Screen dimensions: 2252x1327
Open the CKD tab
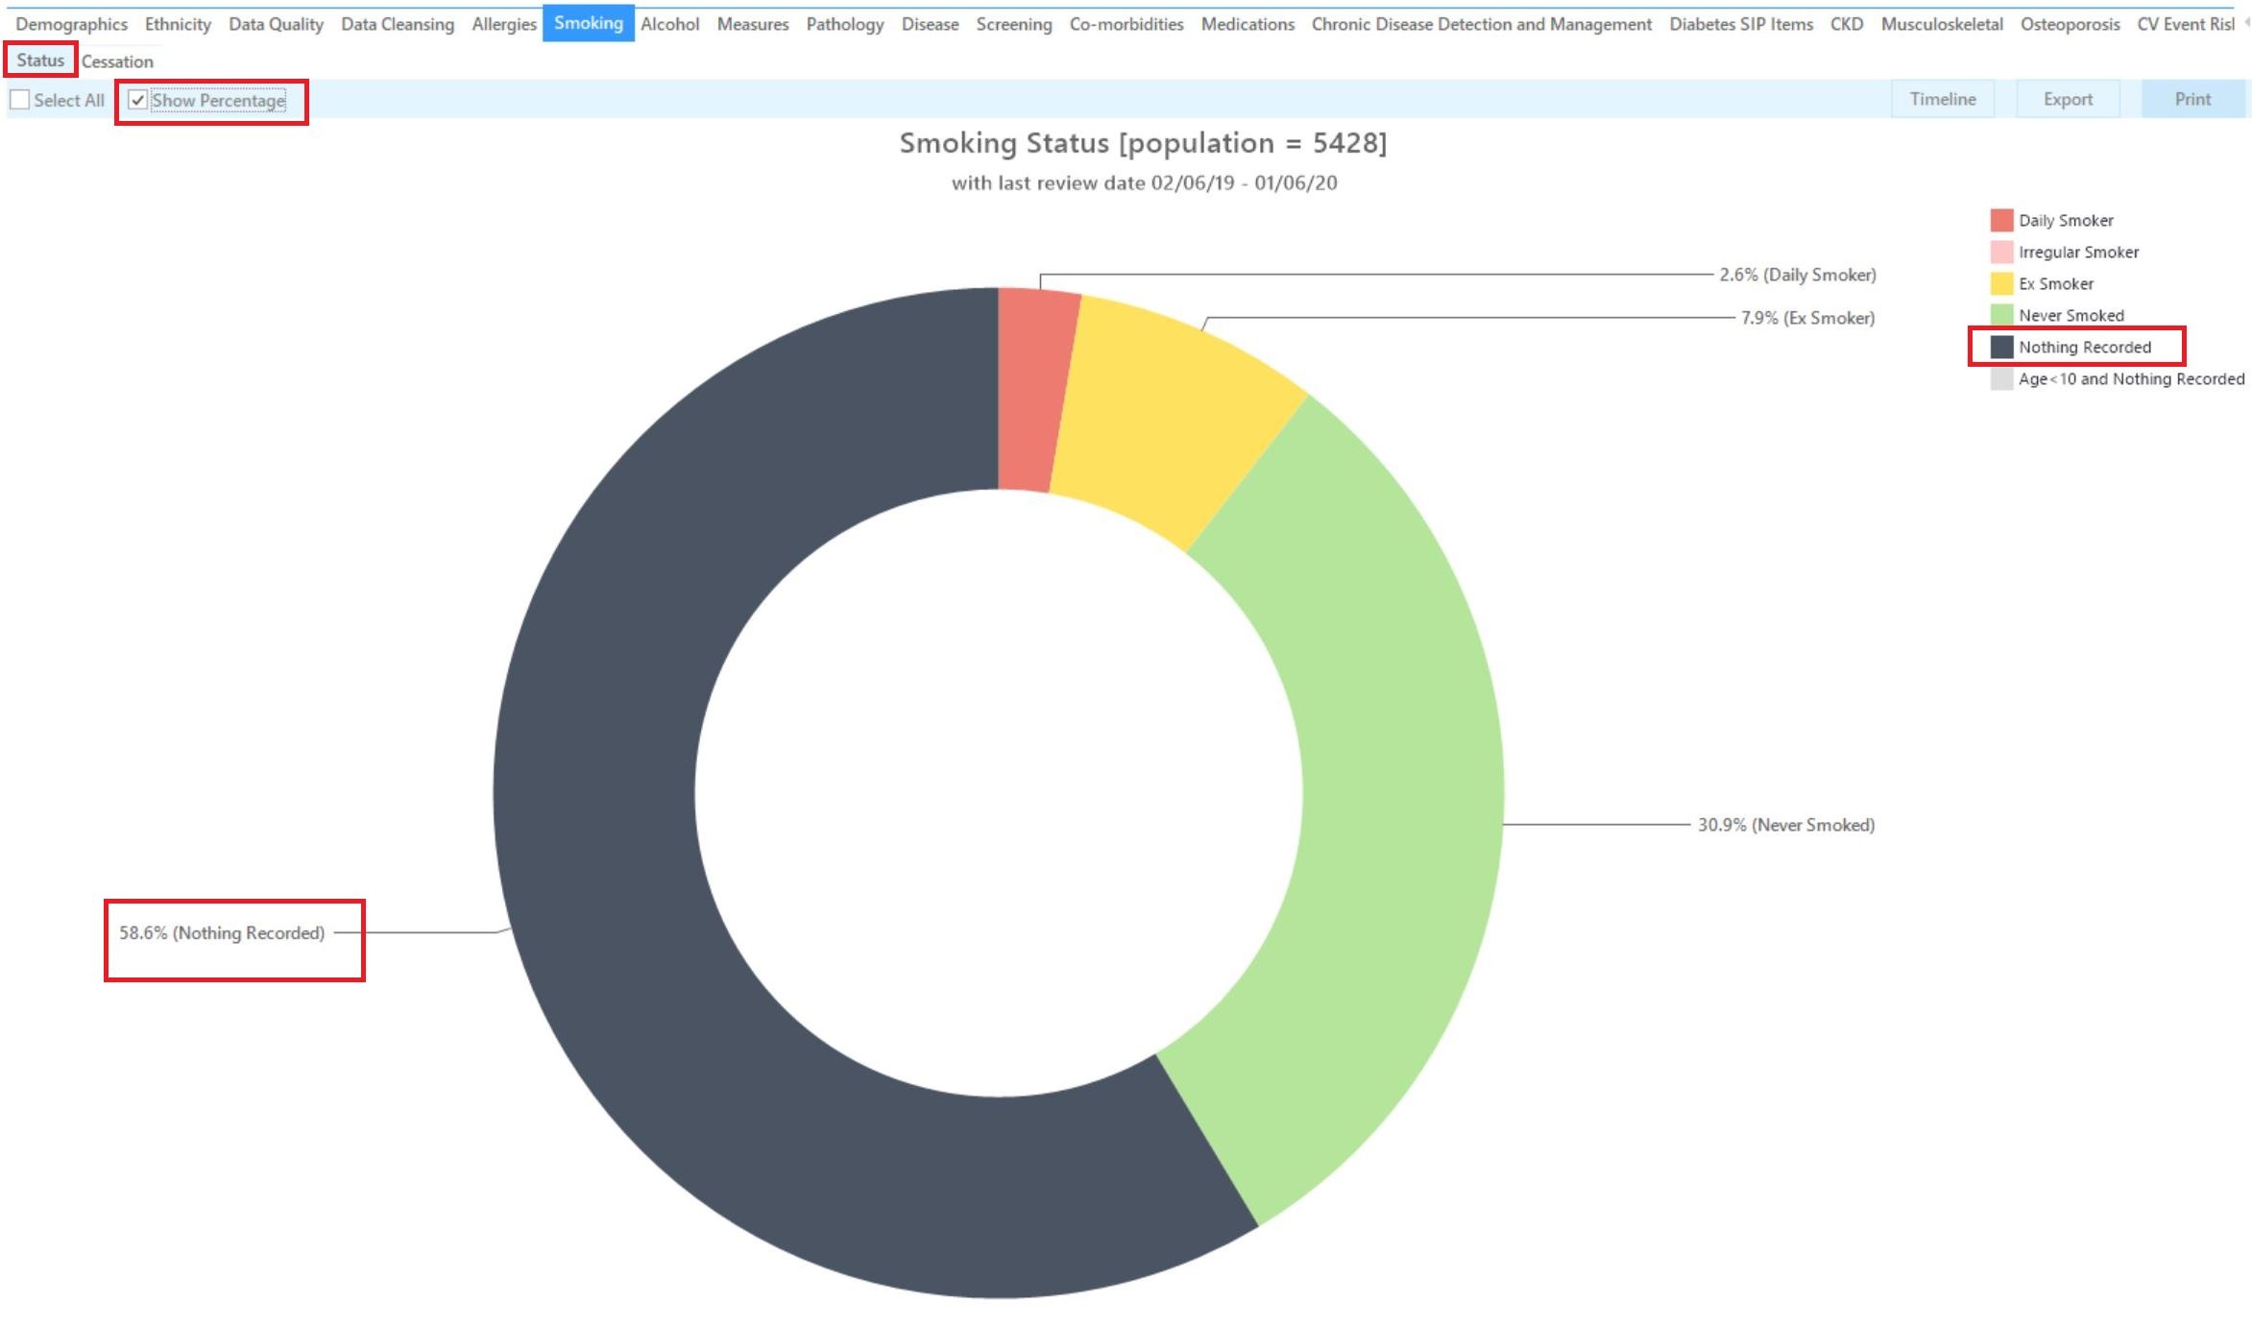1847,24
